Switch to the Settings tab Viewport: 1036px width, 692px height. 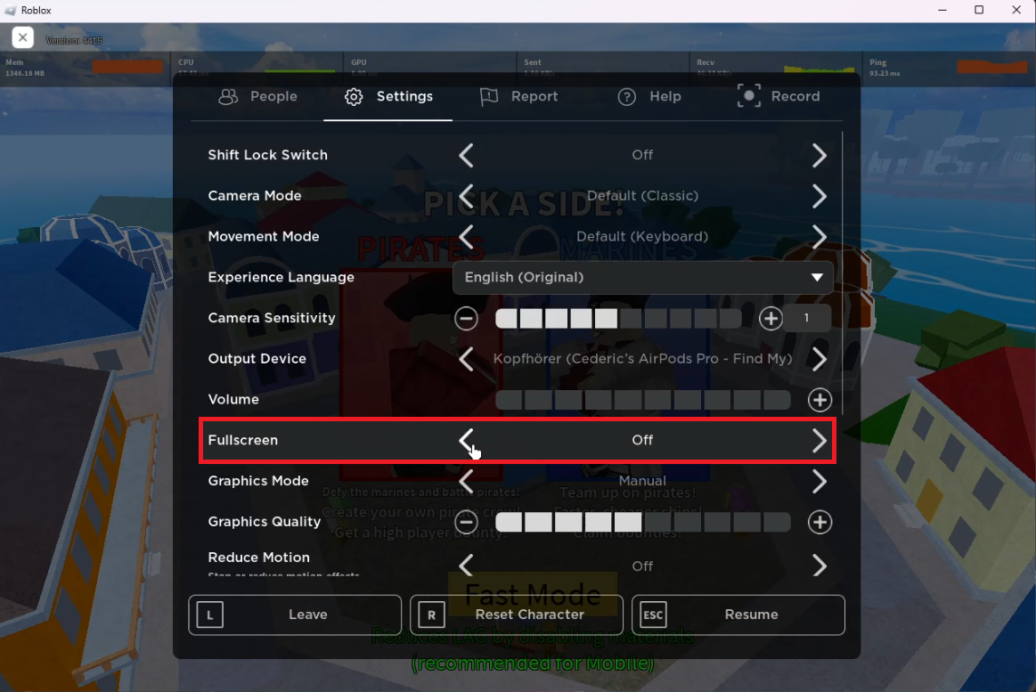pos(387,96)
